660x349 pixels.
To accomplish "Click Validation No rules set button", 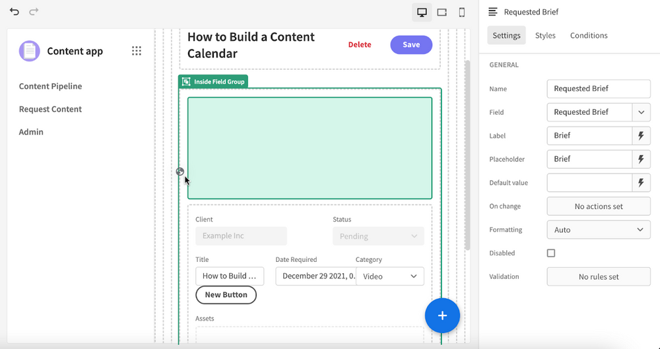I will pyautogui.click(x=599, y=276).
